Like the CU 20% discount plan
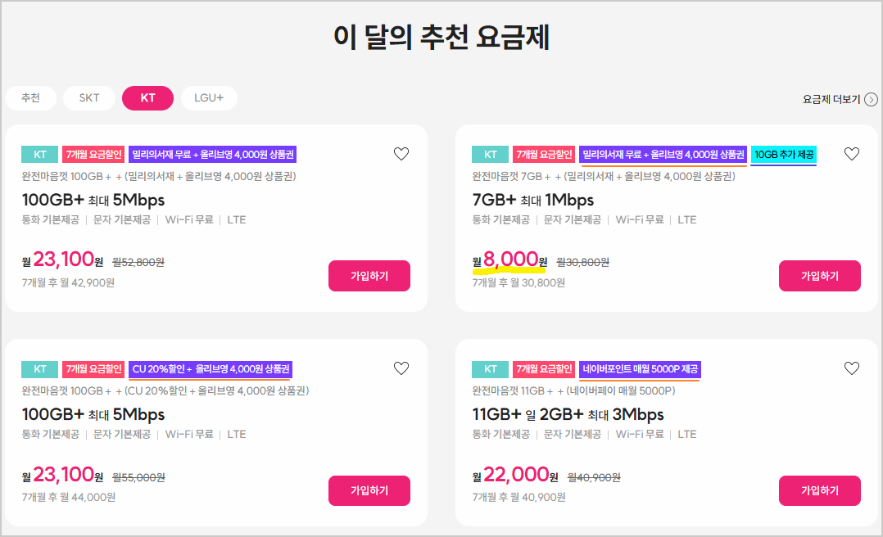Viewport: 883px width, 537px height. point(401,368)
